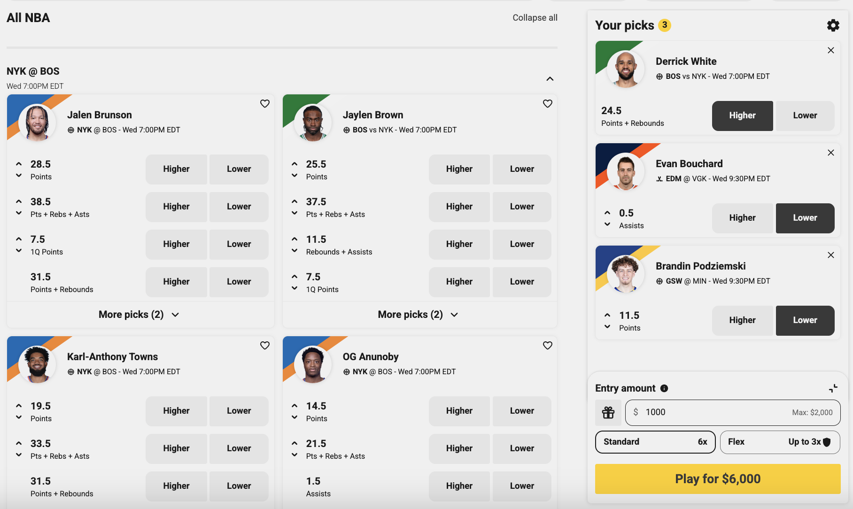Click Collapse all link
This screenshot has height=509, width=853.
[x=535, y=18]
